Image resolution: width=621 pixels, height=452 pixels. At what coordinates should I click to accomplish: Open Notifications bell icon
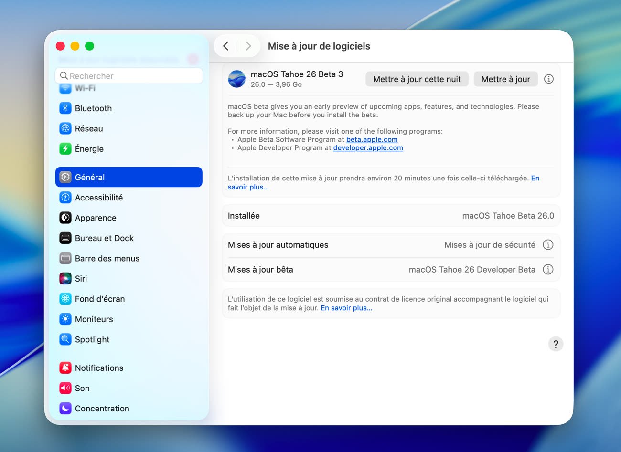coord(65,368)
